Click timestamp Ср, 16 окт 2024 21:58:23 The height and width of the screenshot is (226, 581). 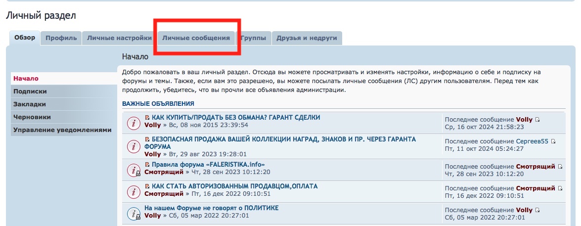pyautogui.click(x=485, y=127)
